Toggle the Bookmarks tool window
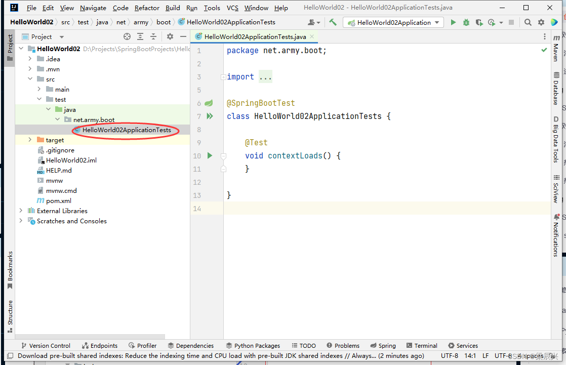The height and width of the screenshot is (365, 566). click(10, 270)
